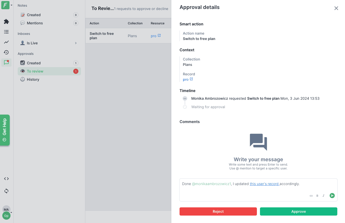Click the Resource column header
The height and width of the screenshot is (223, 345).
[x=158, y=23]
